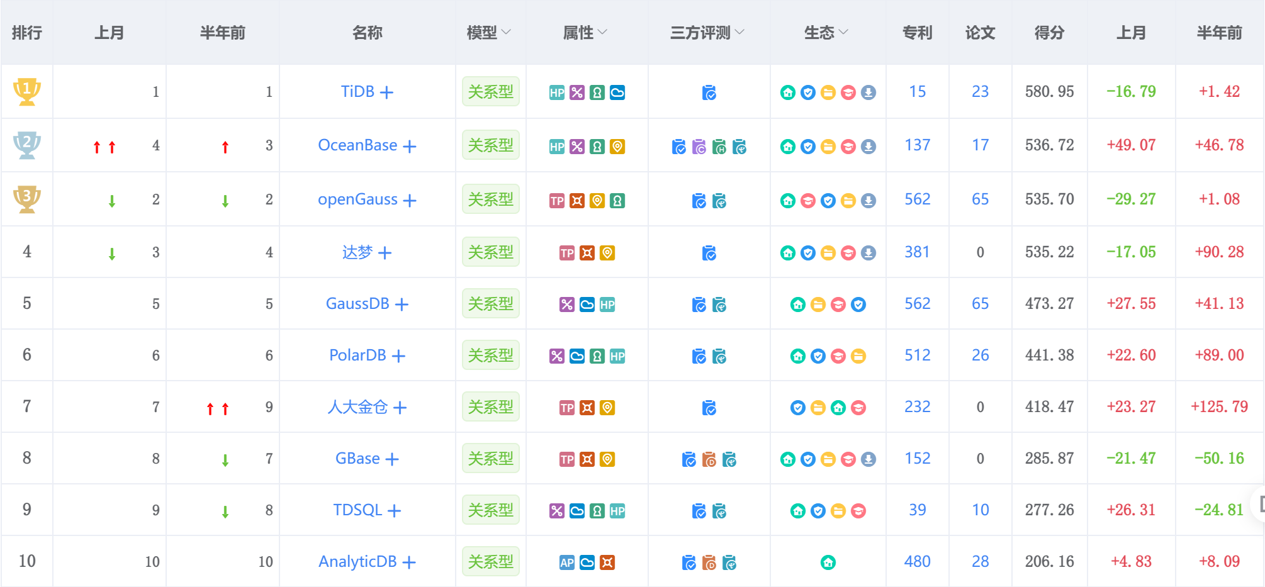Open the openGauss database link
This screenshot has width=1265, height=587.
tap(357, 200)
